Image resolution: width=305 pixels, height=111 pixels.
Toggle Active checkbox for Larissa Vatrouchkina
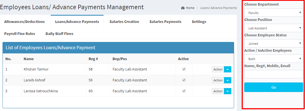click(184, 91)
